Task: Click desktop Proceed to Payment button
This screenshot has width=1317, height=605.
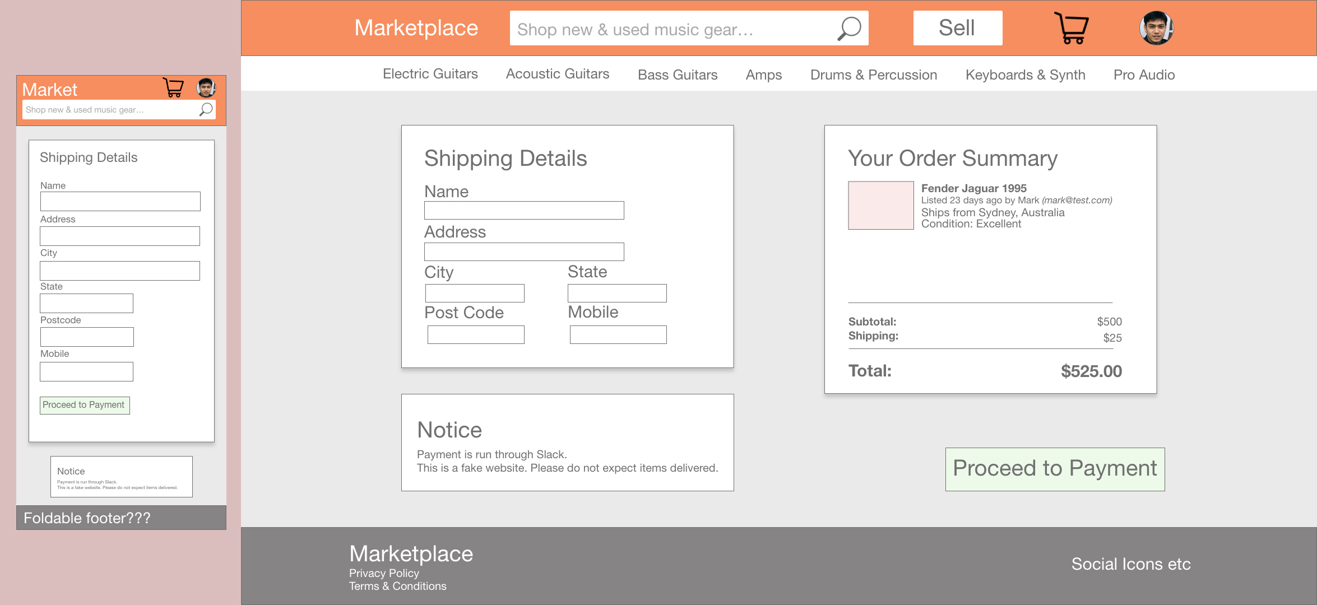Action: 1055,469
